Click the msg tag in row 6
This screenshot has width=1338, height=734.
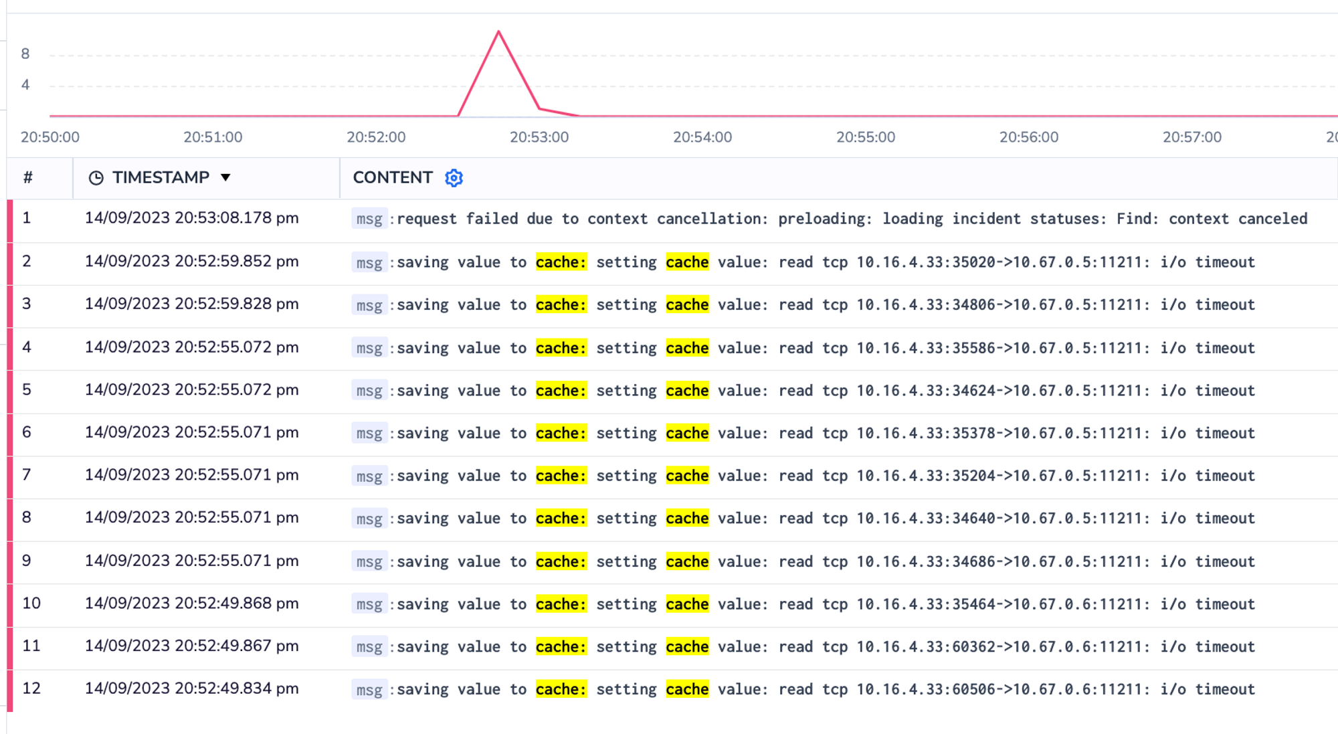coord(369,434)
